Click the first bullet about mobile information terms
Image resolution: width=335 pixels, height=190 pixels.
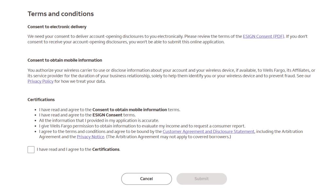110,110
